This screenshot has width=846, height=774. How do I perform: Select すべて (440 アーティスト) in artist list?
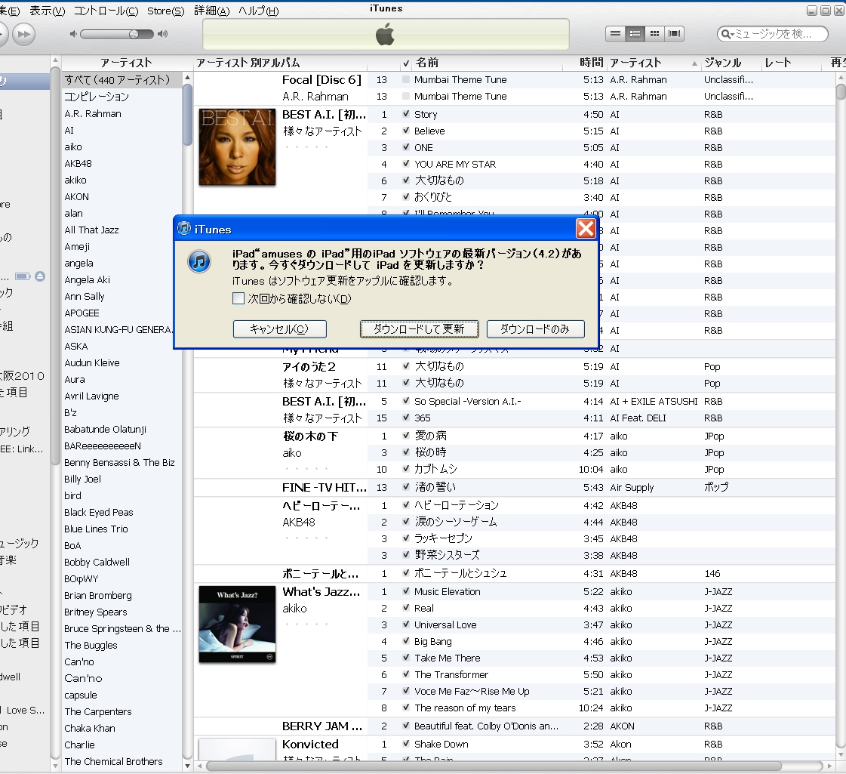coord(122,80)
